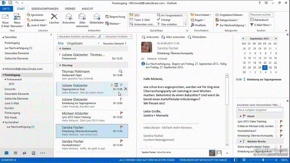Click zoom out minus button
290x163 pixels.
coord(250,160)
